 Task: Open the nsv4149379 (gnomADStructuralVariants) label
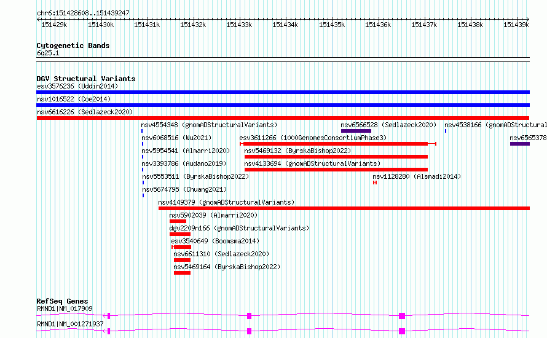[226, 202]
